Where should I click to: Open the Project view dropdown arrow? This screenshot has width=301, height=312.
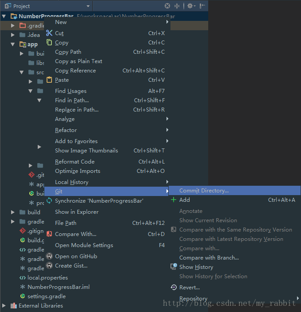point(88,6)
